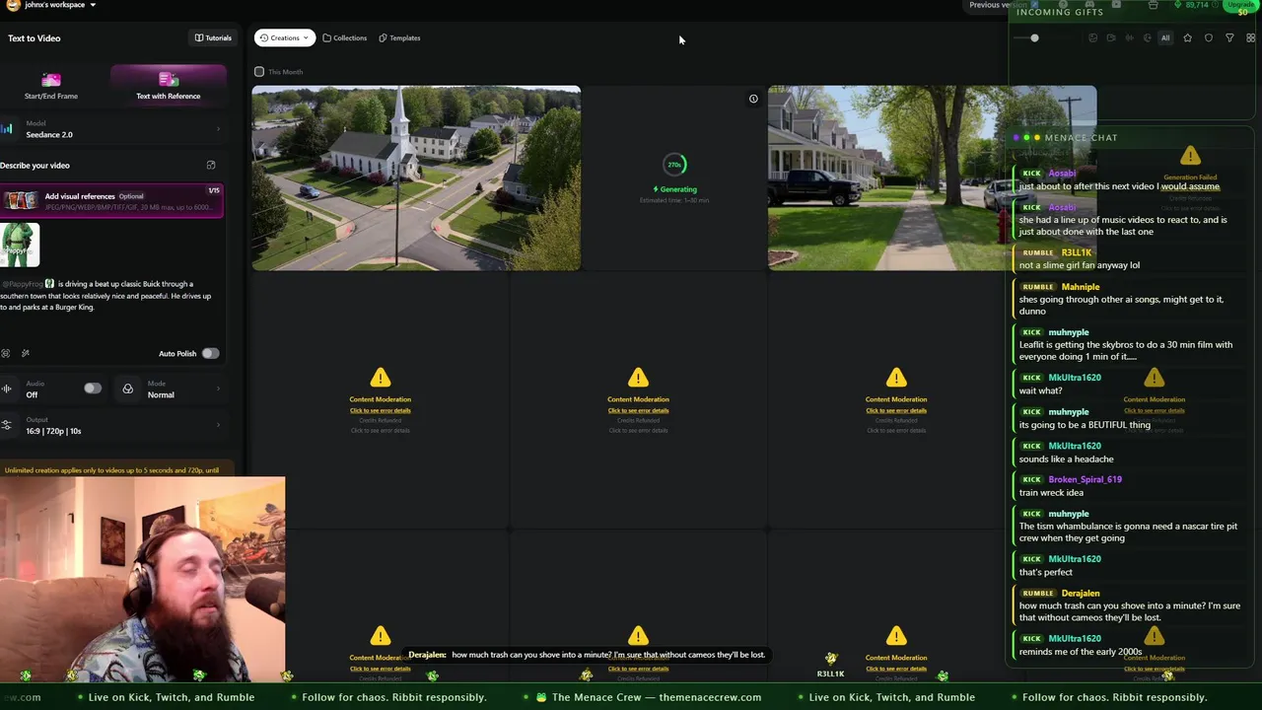Click the info icon on the Generating card
Screen dimensions: 1262x710
(753, 99)
